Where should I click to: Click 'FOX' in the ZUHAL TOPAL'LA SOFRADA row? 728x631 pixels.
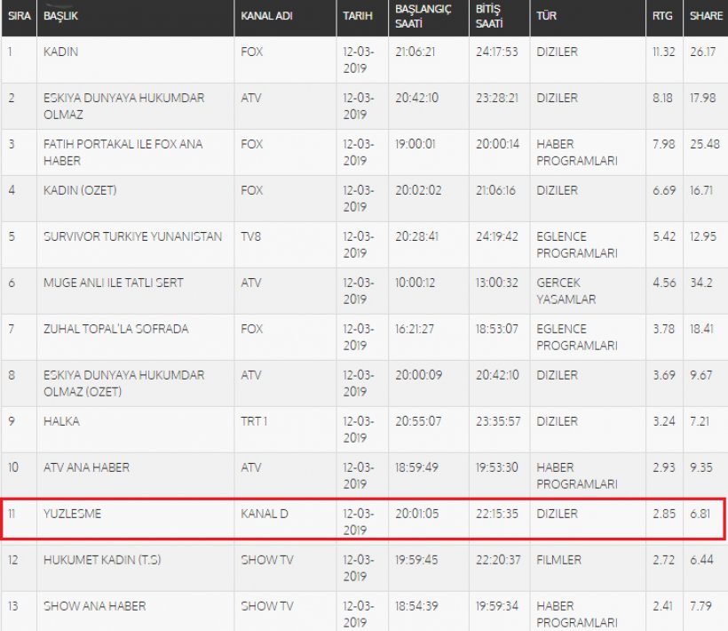click(251, 329)
